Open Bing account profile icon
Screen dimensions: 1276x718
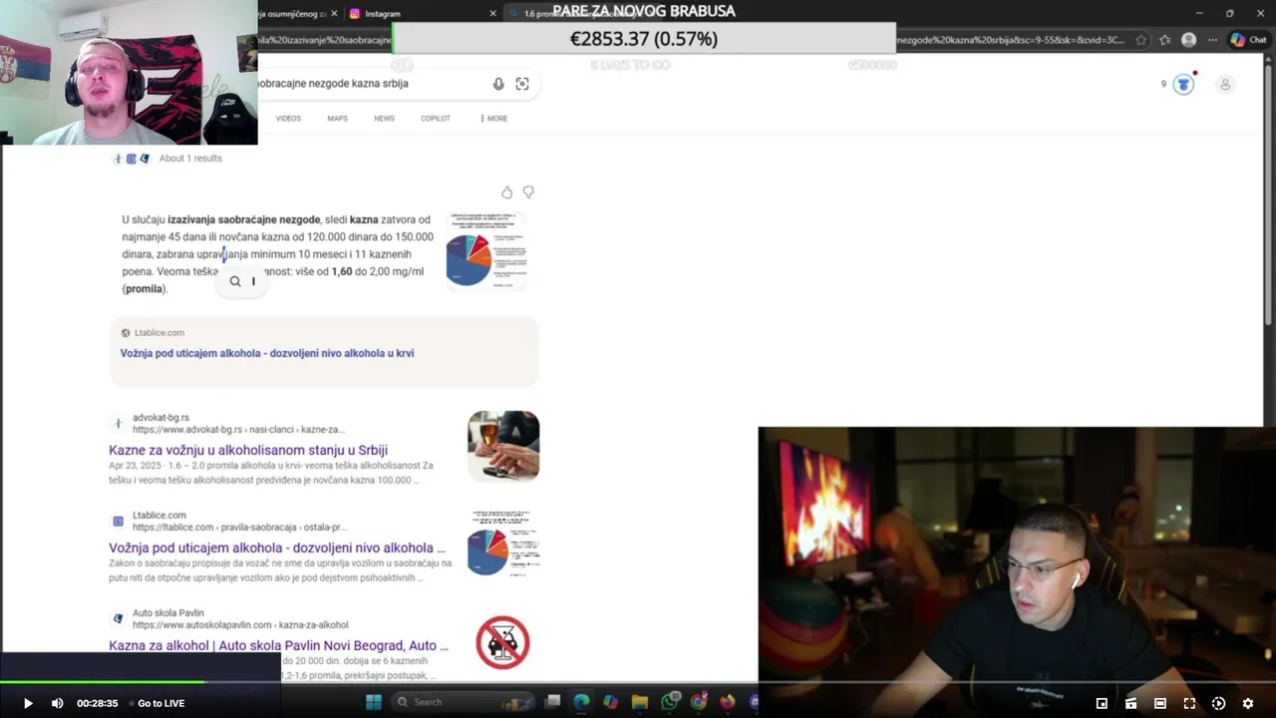[x=1225, y=84]
